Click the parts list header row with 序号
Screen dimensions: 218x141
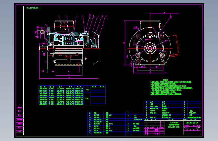tap(172, 119)
